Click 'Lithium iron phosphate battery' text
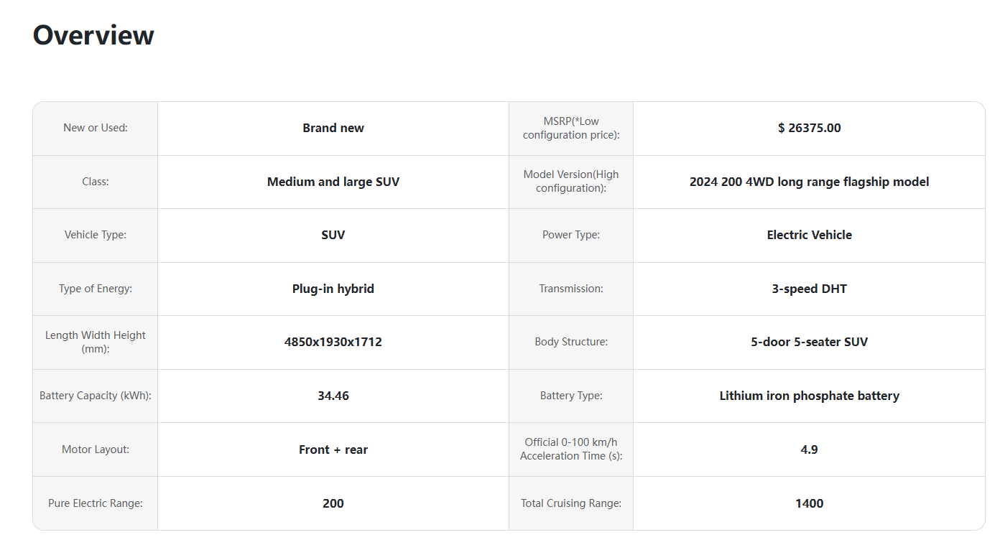1000x545 pixels. 809,396
